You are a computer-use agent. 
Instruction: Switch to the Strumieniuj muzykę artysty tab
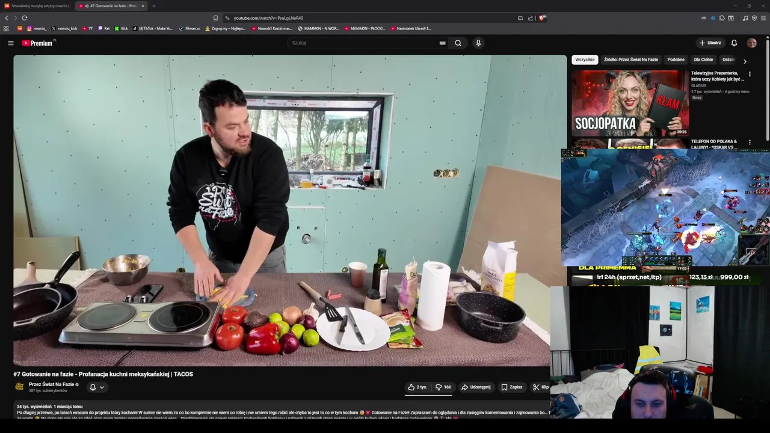click(x=36, y=6)
